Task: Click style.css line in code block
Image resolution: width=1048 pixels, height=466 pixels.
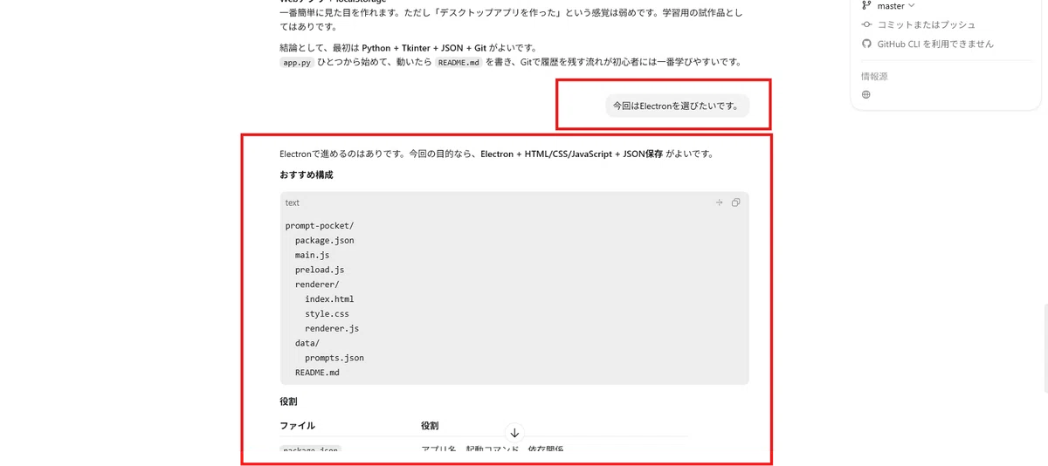Action: click(x=327, y=313)
